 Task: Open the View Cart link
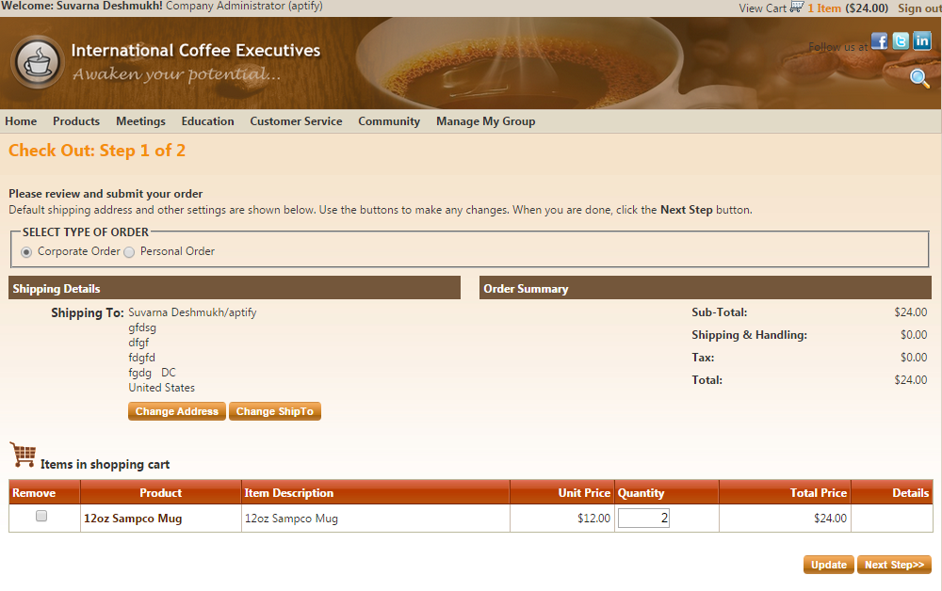[762, 8]
